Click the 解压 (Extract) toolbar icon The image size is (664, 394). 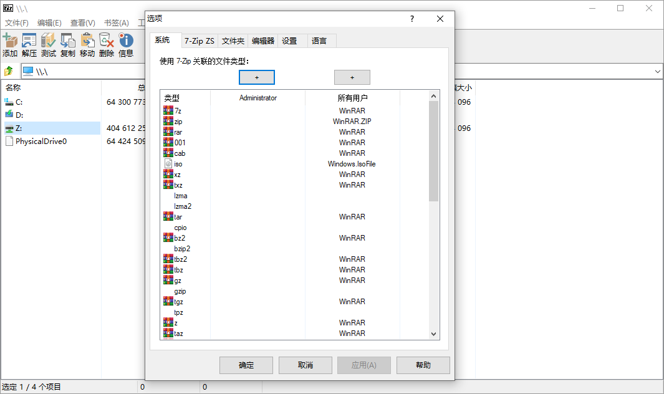point(29,41)
